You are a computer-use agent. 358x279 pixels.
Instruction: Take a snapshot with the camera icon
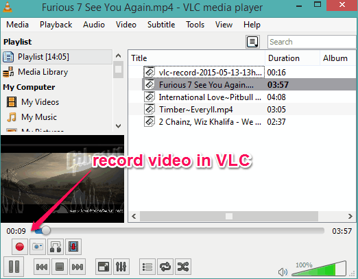pyautogui.click(x=38, y=247)
